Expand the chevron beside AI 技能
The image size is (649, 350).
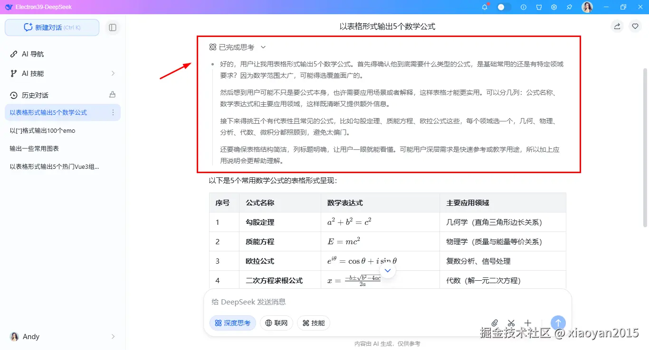(113, 74)
